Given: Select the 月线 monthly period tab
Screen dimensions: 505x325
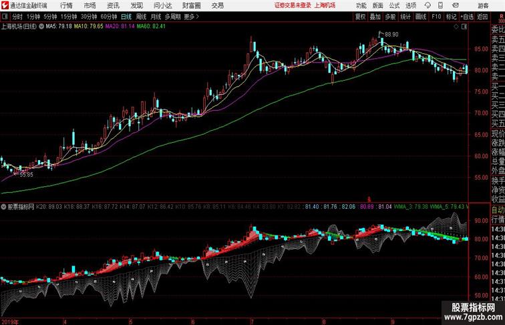Looking at the screenshot, I should pyautogui.click(x=156, y=17).
